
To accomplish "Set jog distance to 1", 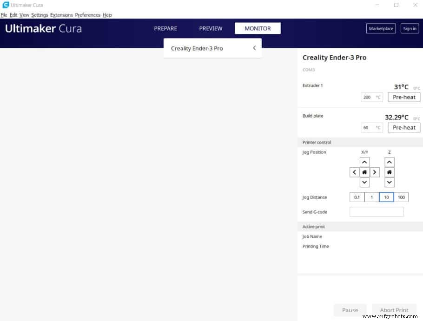I will [x=371, y=197].
